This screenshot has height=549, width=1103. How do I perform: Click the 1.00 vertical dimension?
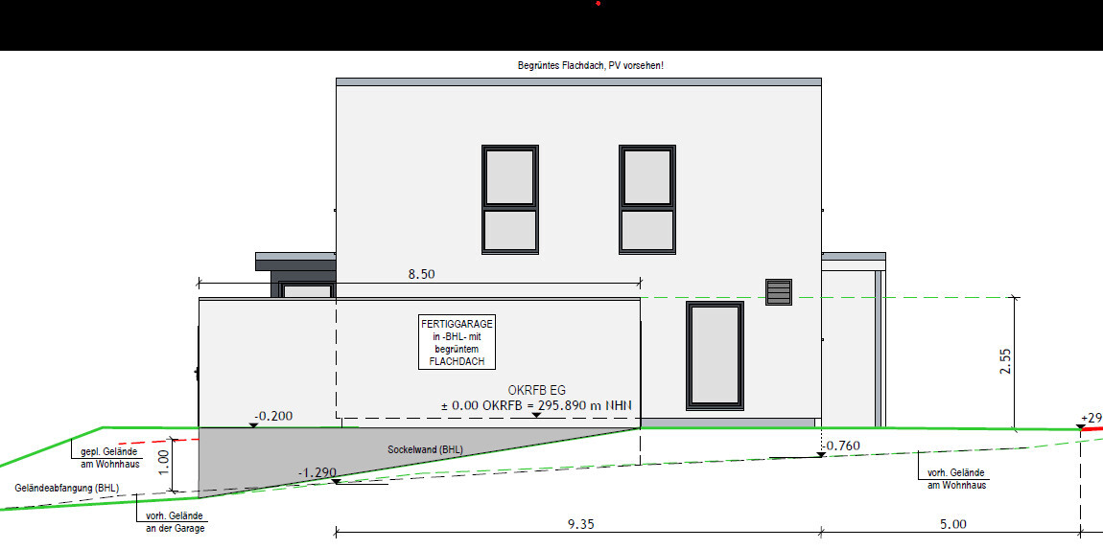[x=163, y=466]
